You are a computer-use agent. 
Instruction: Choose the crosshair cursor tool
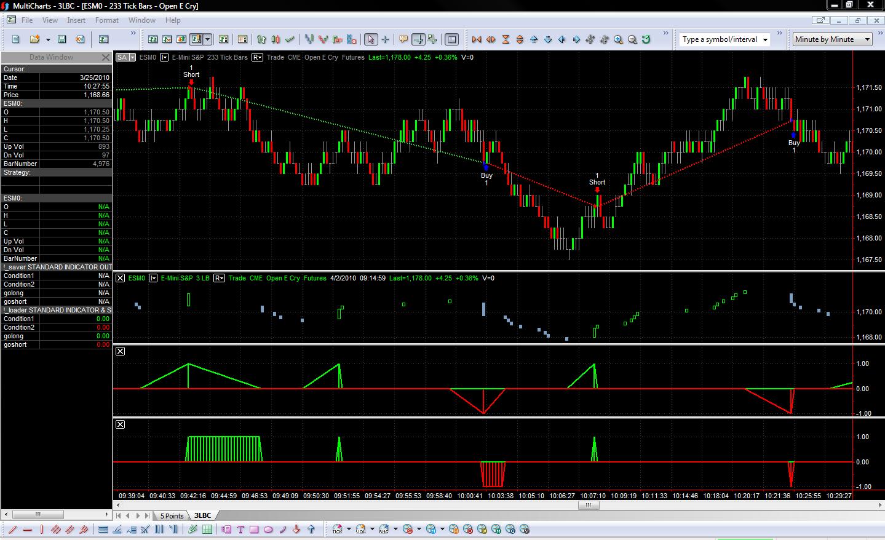coord(385,39)
